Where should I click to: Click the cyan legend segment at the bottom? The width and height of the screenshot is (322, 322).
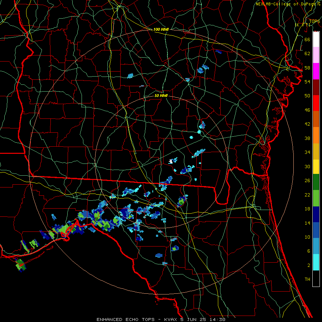click(316, 262)
